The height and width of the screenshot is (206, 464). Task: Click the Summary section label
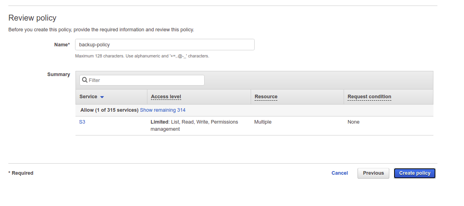[x=58, y=74]
